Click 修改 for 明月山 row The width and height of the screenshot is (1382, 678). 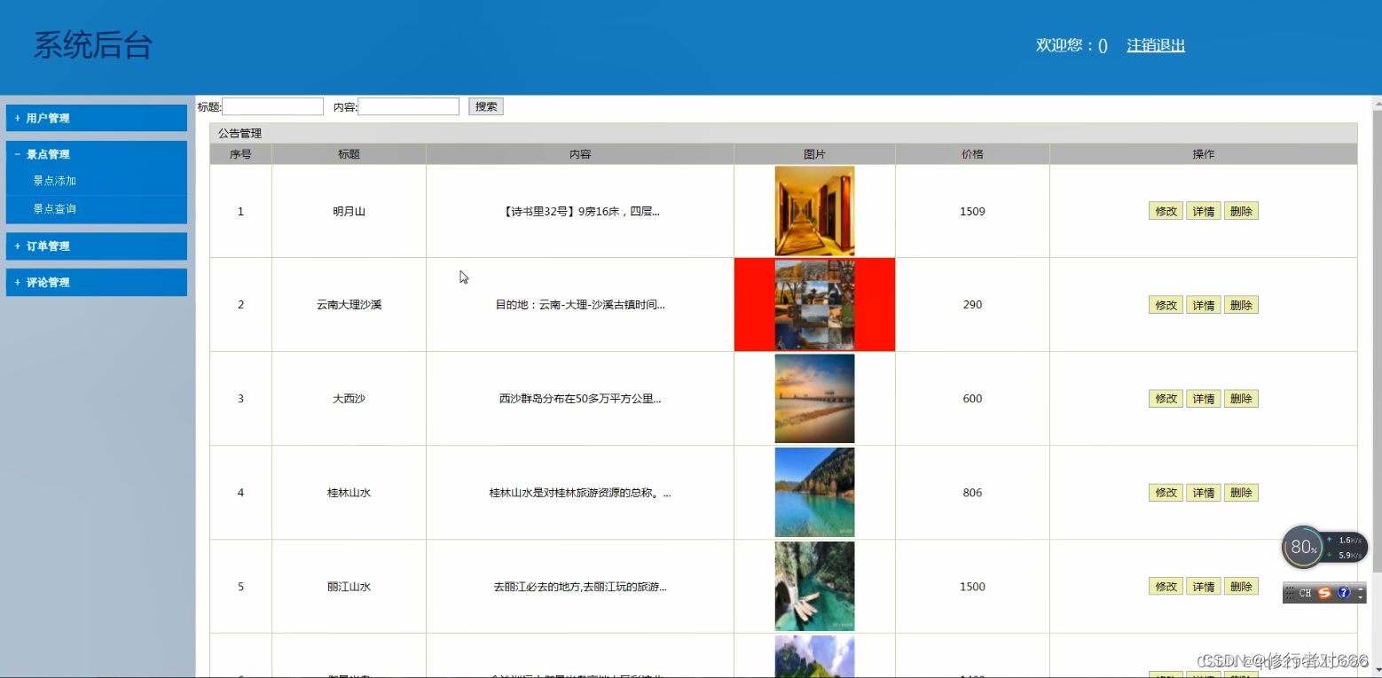1166,211
